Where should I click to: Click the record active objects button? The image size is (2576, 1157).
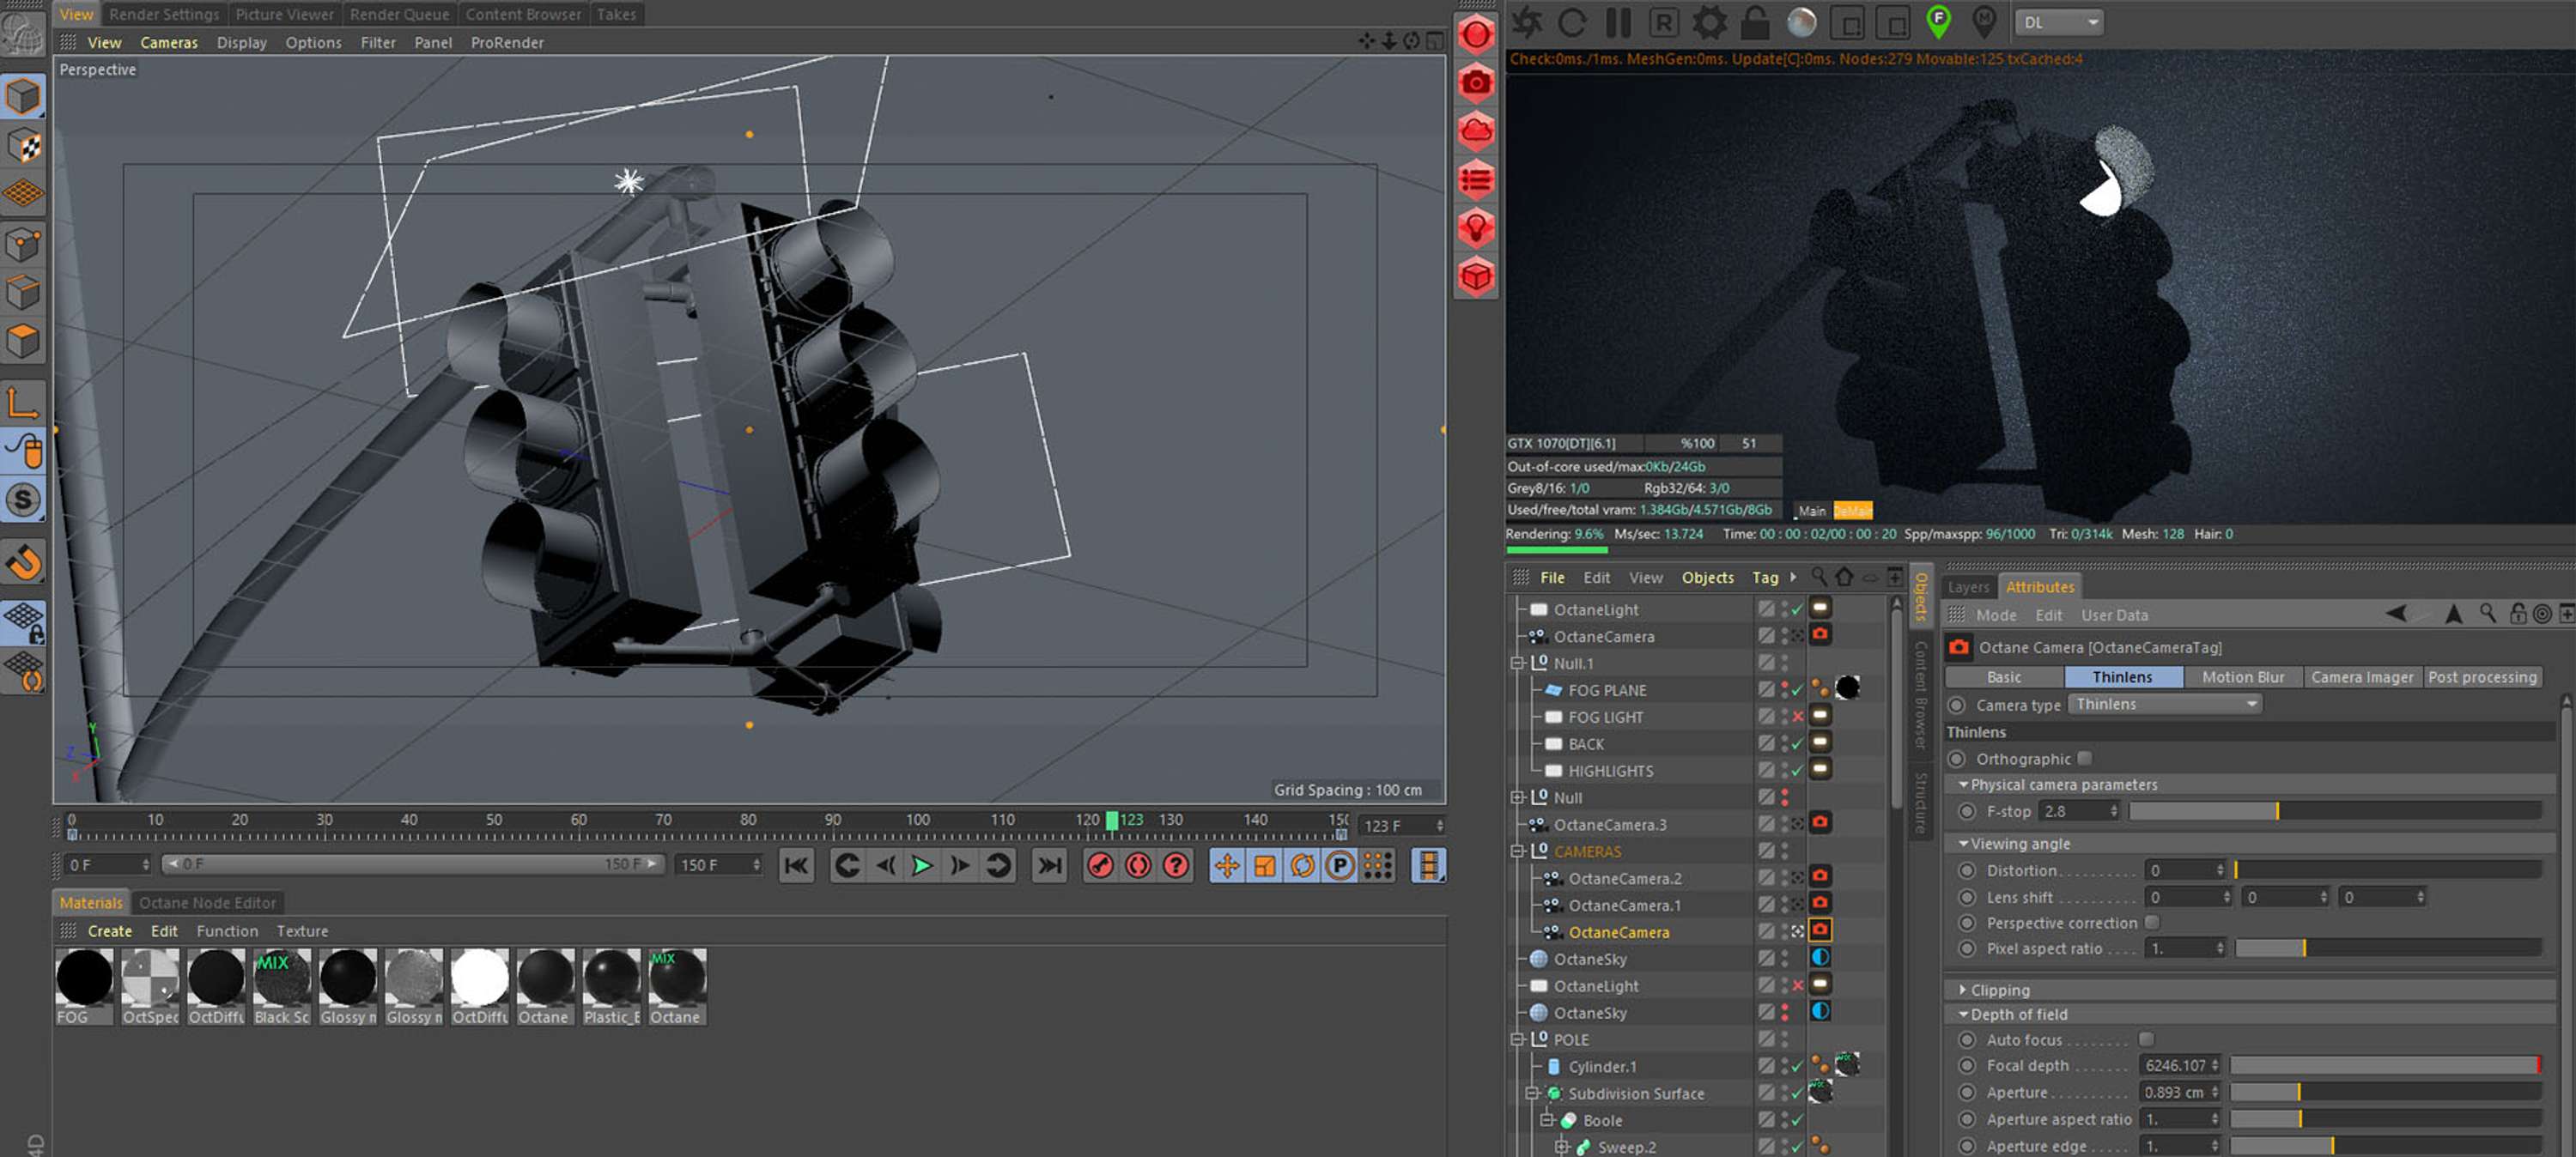pos(1100,865)
